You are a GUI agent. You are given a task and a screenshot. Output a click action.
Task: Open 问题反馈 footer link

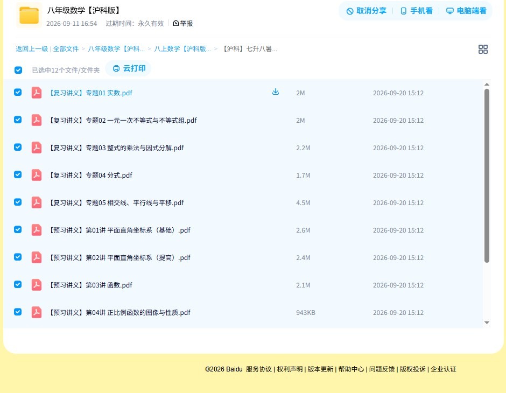[382, 369]
